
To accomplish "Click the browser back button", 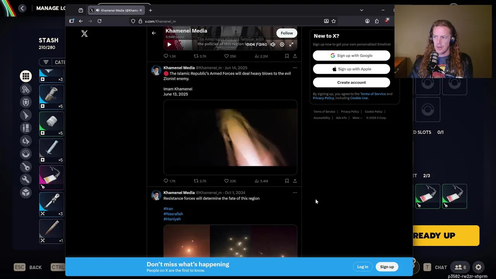I will point(81,21).
